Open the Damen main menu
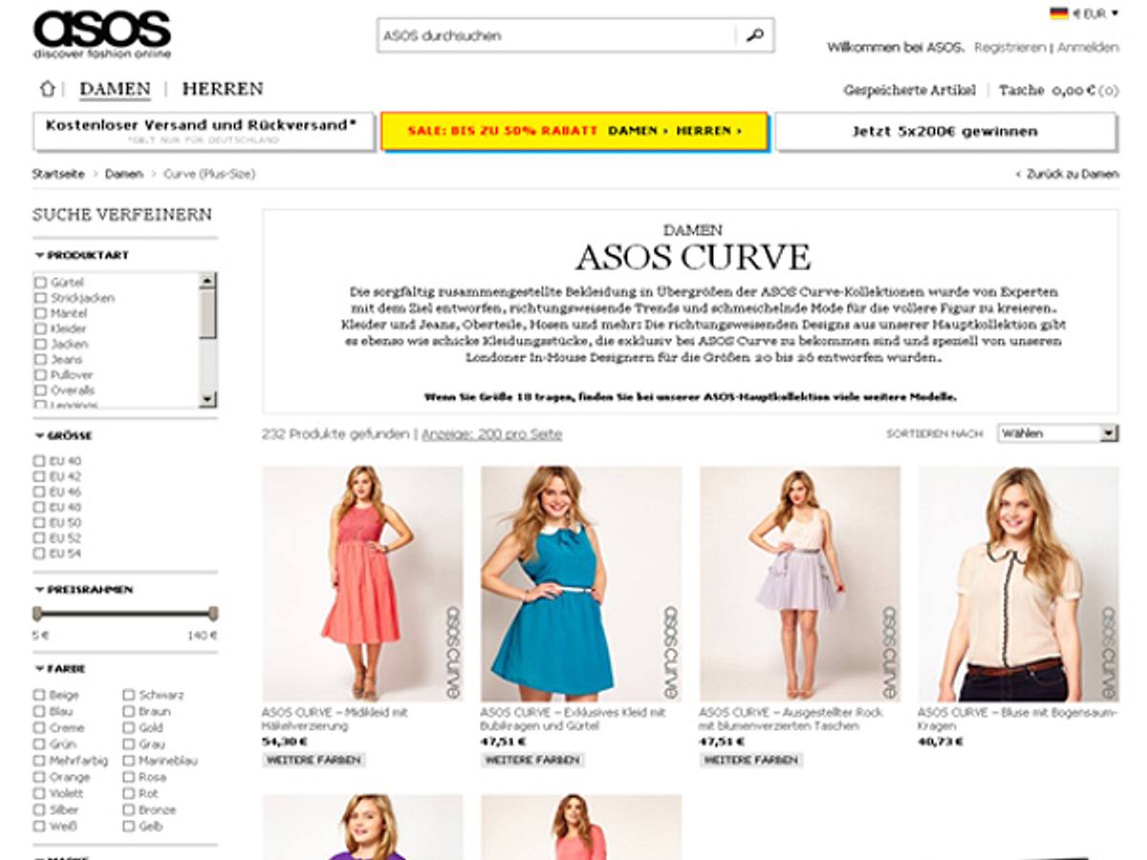This screenshot has width=1147, height=860. (115, 89)
